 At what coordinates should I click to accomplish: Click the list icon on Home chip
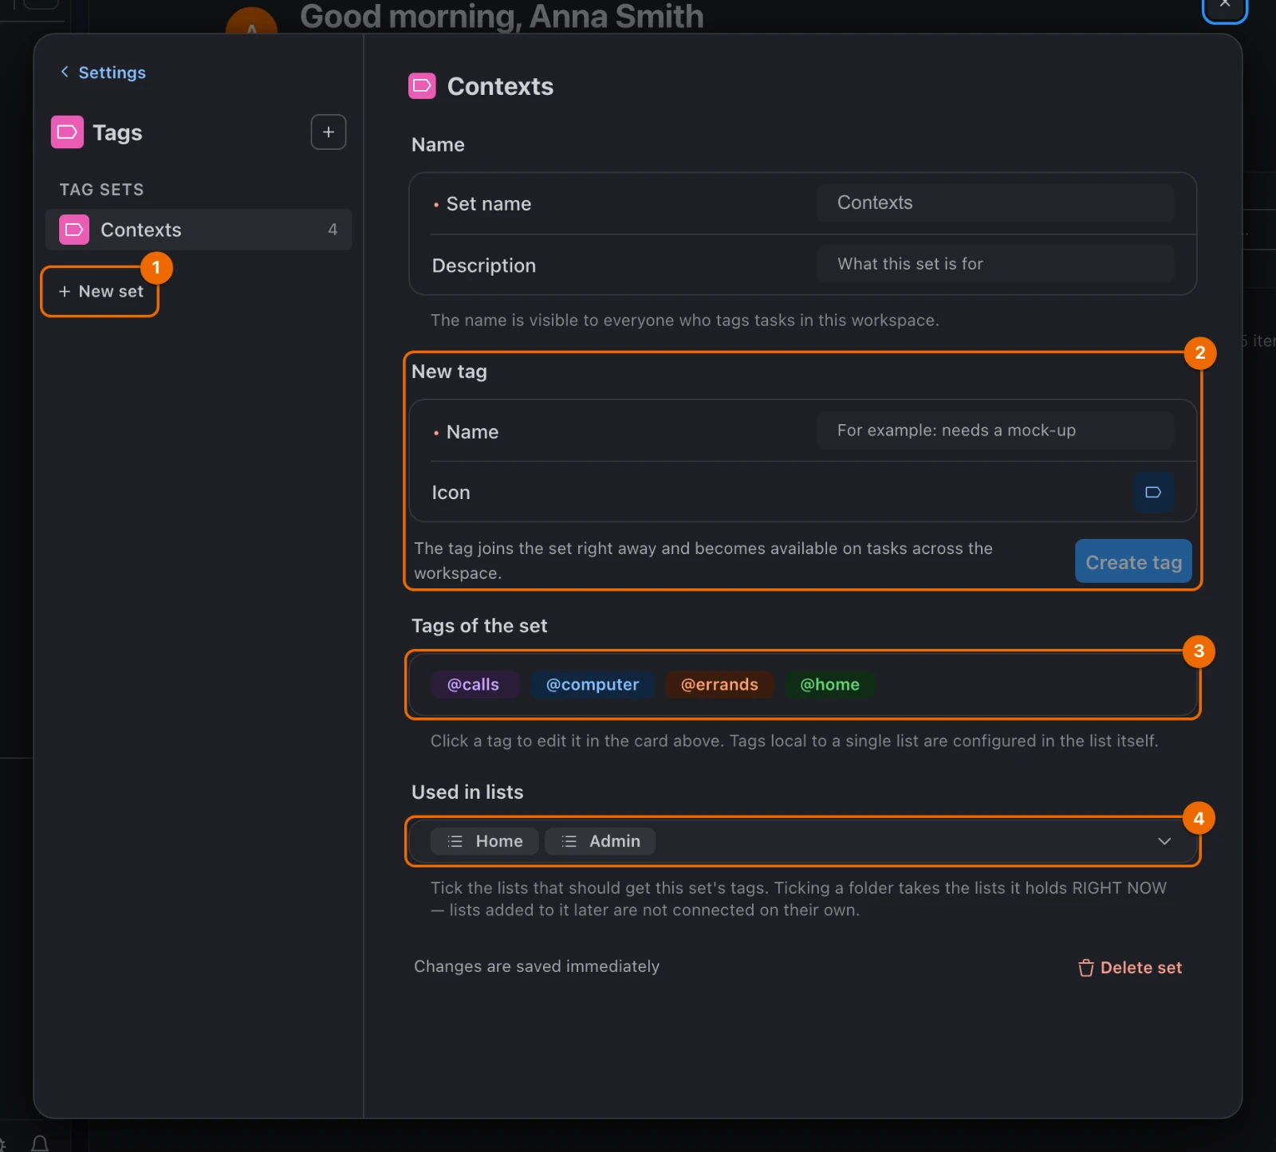tap(455, 841)
